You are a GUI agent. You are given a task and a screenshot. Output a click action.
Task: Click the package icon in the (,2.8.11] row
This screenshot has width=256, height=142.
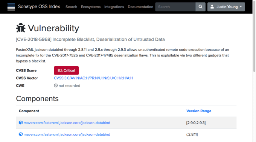pos(21,134)
